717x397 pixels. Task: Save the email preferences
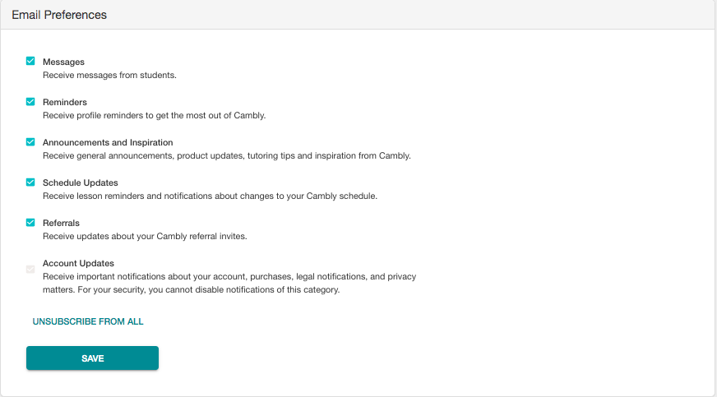92,358
